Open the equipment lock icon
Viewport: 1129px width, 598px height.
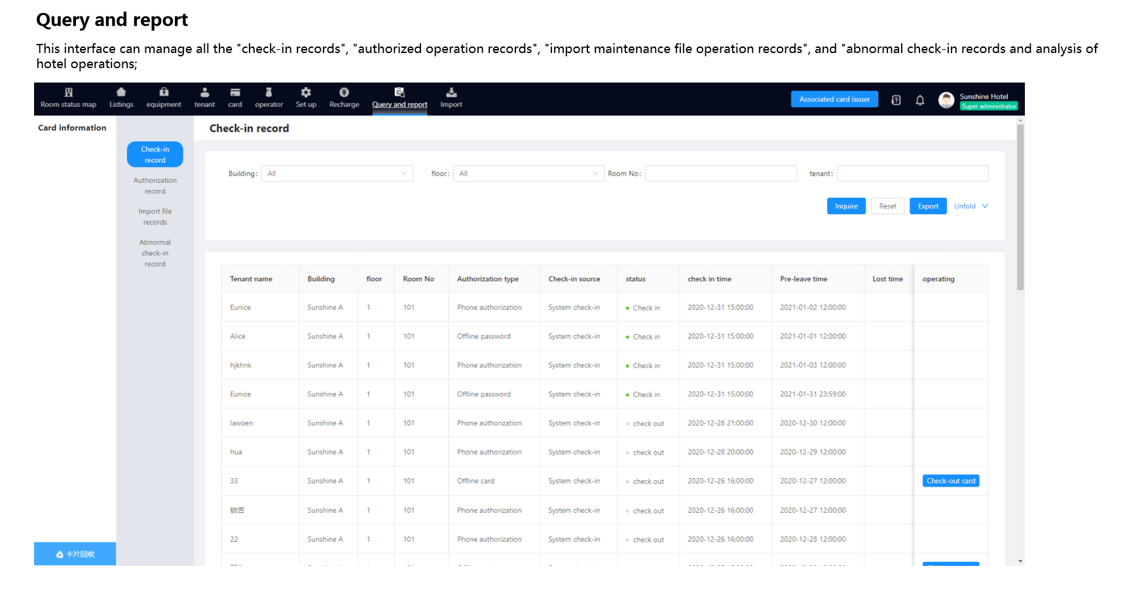point(164,92)
